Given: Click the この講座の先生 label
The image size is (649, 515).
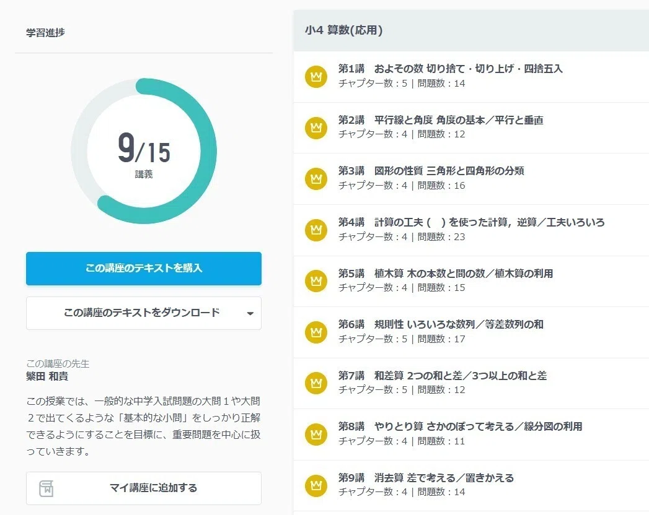Looking at the screenshot, I should (x=58, y=364).
